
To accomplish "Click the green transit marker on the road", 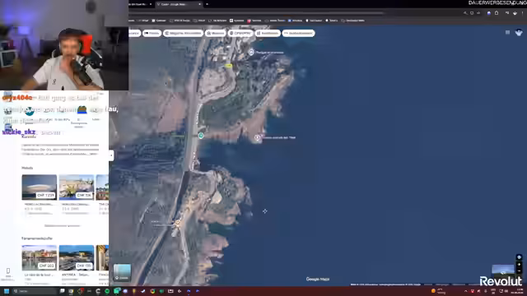I will (201, 136).
